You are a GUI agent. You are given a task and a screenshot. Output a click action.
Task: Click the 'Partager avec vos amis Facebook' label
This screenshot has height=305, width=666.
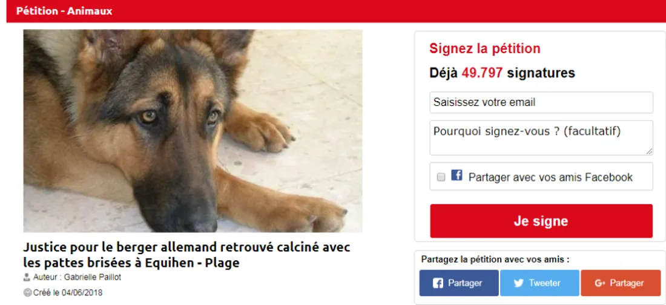point(550,177)
